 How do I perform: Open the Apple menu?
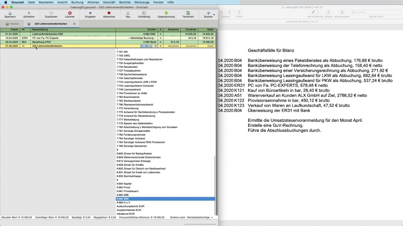(x=5, y=2)
